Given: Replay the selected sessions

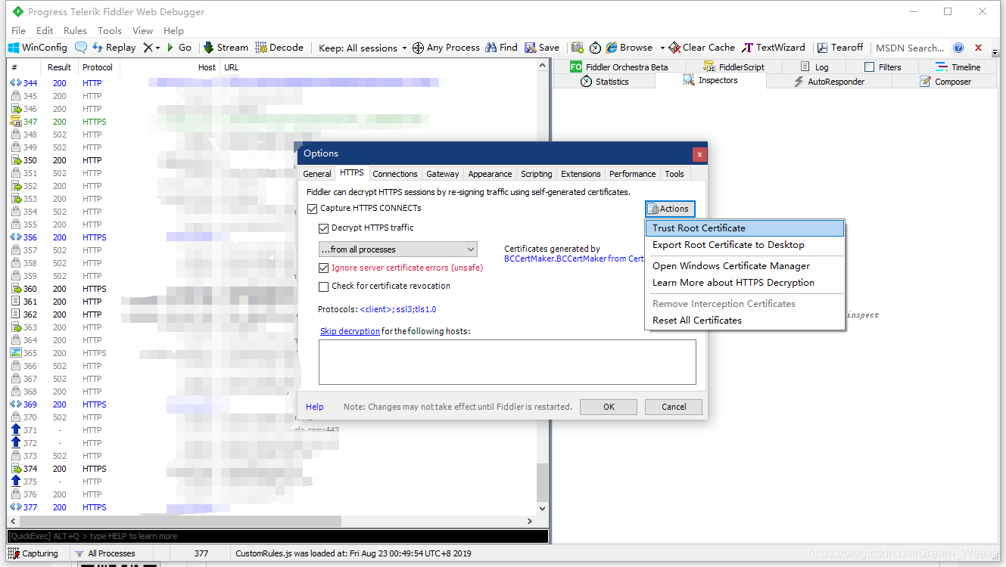Looking at the screenshot, I should [x=114, y=48].
